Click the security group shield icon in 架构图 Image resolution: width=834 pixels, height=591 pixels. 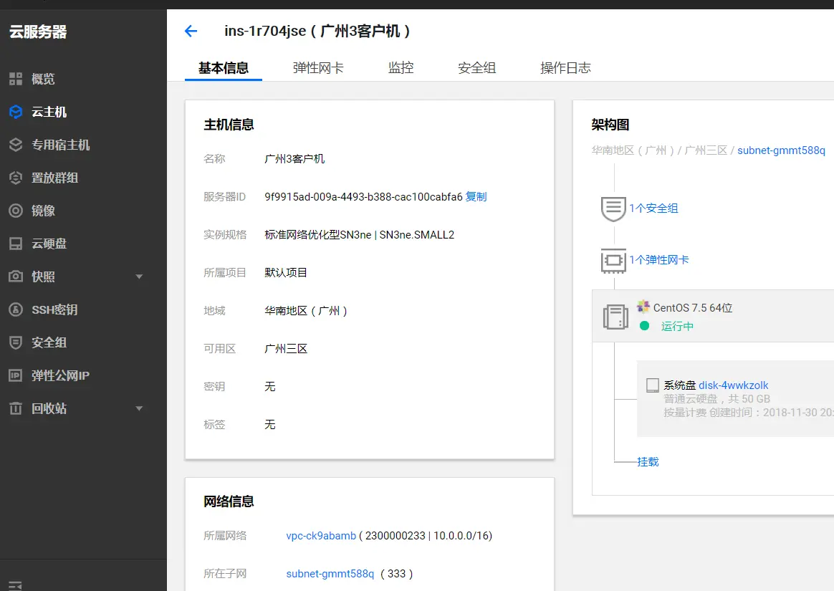[613, 208]
